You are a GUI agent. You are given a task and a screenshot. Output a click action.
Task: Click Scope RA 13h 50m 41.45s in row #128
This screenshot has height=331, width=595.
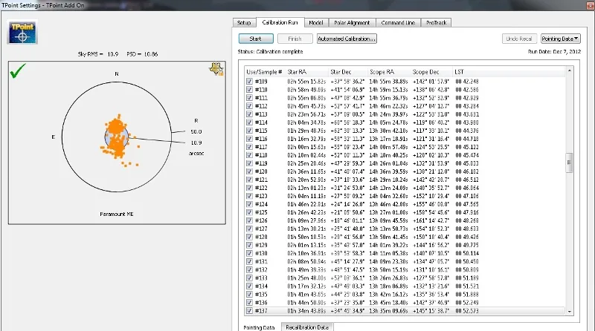(x=388, y=237)
